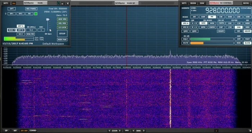The height and width of the screenshot is (133, 252).
Task: Click DEL VRX to remove a receiver
Action: coord(62,23)
